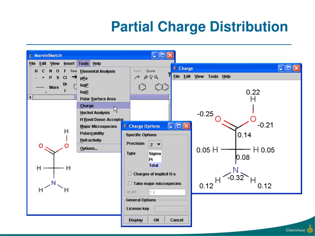The height and width of the screenshot is (236, 315).
Task: Insert the benzene ring template
Action: (142, 87)
